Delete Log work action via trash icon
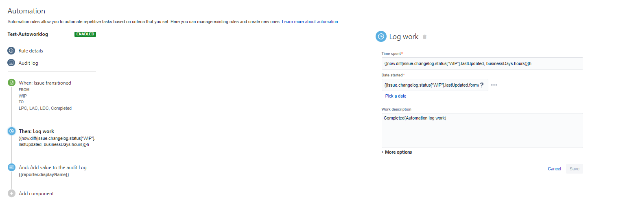The height and width of the screenshot is (211, 634). point(425,37)
